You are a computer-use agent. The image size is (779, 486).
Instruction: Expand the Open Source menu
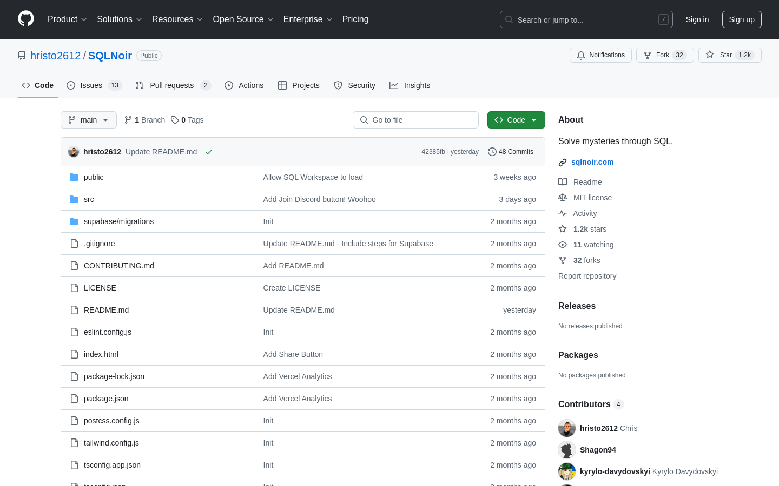coord(243,19)
